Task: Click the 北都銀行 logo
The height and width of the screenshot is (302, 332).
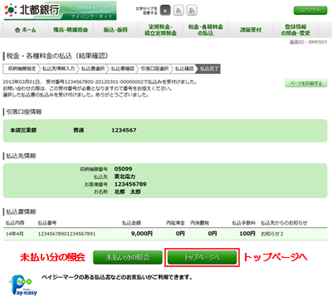Action: coord(32,10)
